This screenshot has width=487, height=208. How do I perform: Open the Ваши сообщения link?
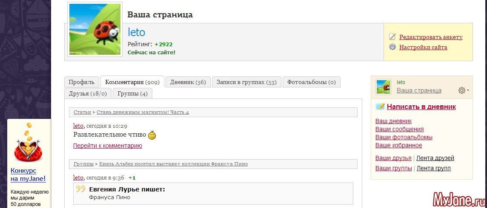(399, 129)
